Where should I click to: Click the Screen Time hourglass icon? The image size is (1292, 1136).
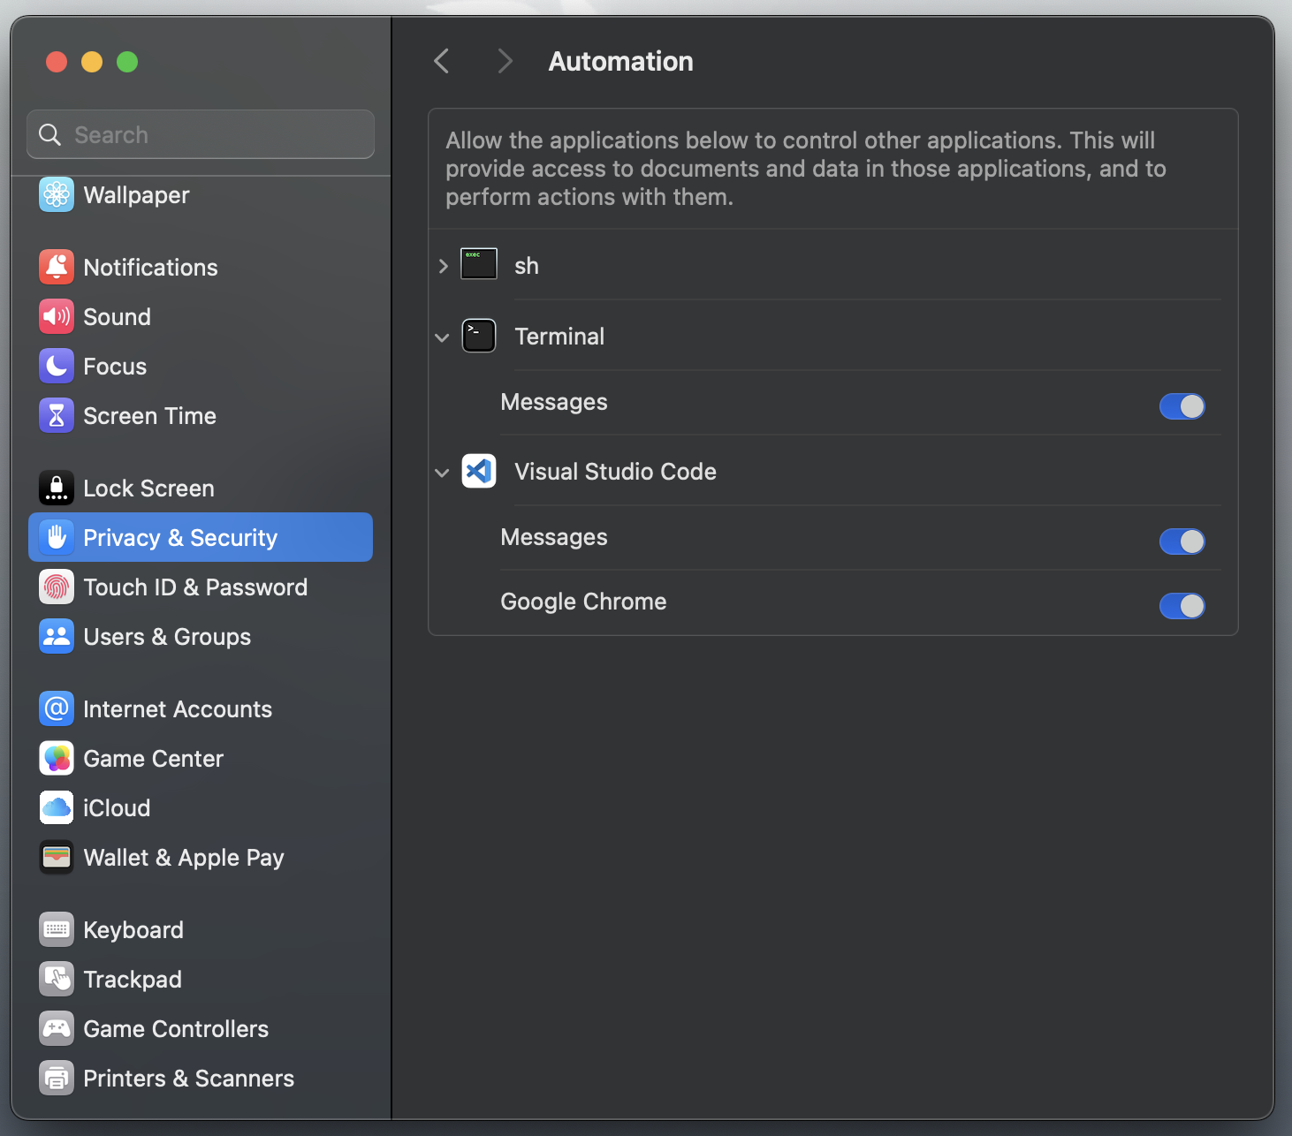[57, 415]
